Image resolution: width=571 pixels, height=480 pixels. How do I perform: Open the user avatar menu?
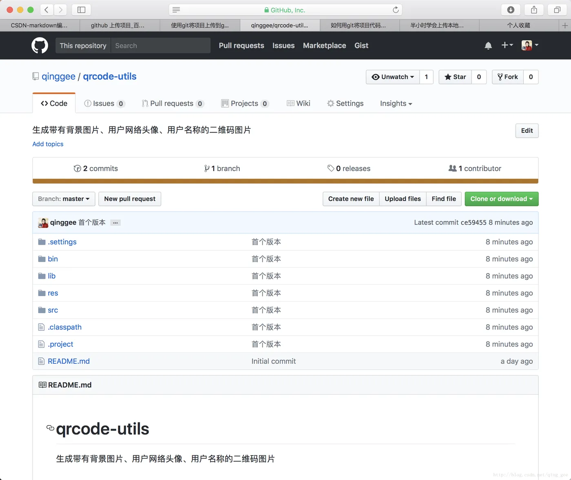coord(530,45)
